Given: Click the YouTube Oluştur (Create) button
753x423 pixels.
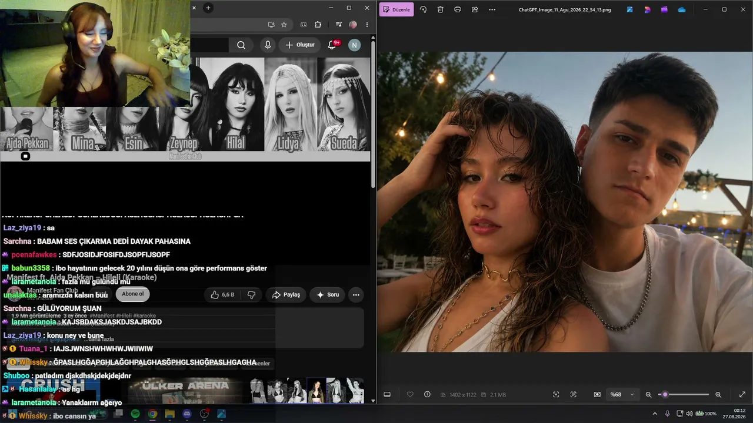Looking at the screenshot, I should (300, 45).
